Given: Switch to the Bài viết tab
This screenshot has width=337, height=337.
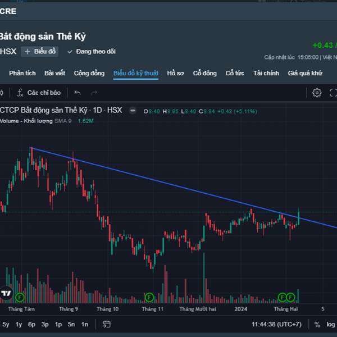Looking at the screenshot, I should tap(55, 73).
